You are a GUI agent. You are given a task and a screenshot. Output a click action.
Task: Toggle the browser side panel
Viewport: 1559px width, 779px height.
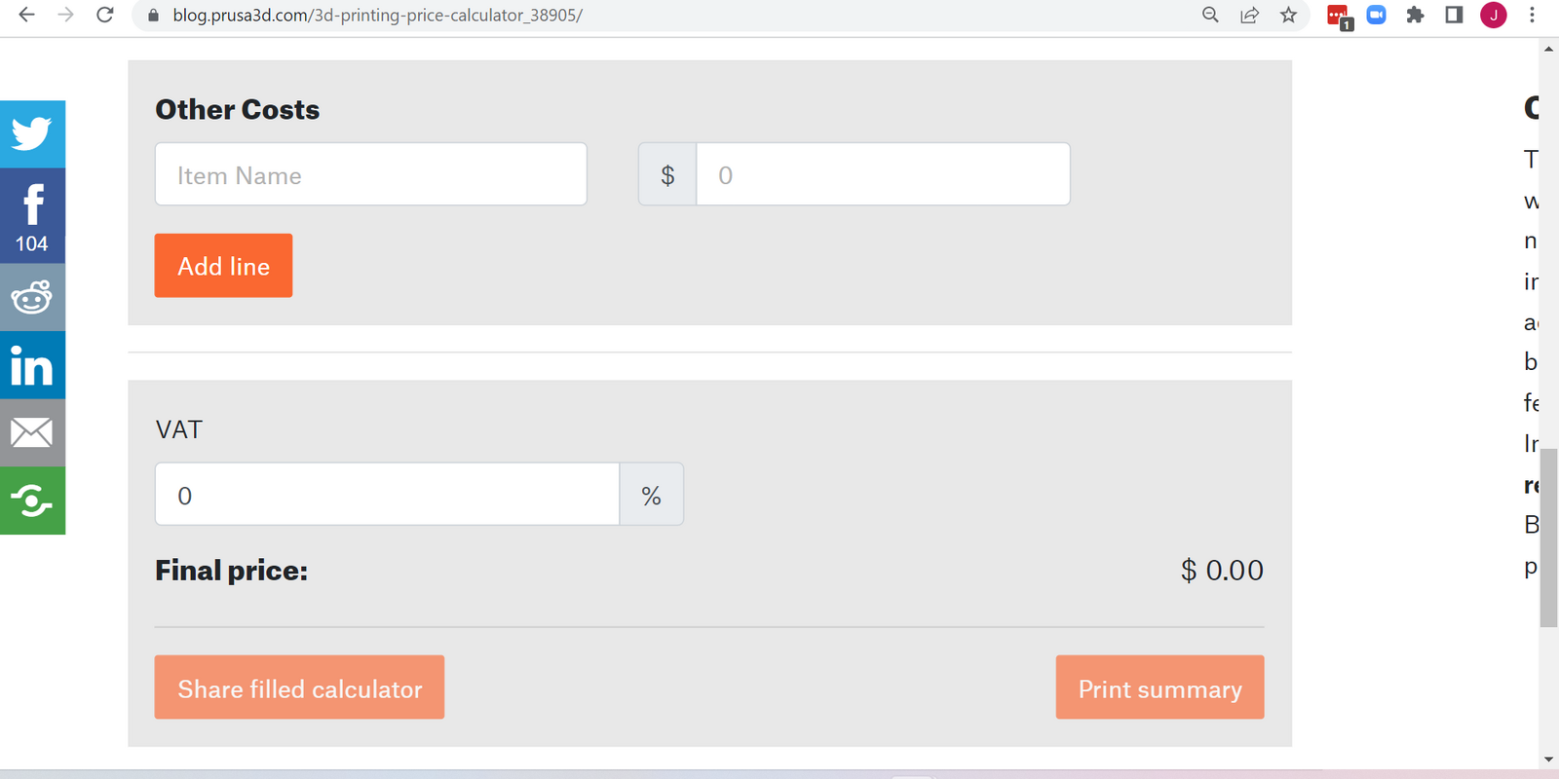coord(1454,15)
